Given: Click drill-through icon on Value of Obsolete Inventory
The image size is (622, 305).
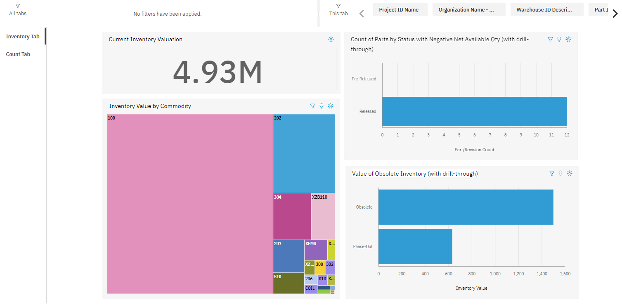Looking at the screenshot, I should 570,174.
